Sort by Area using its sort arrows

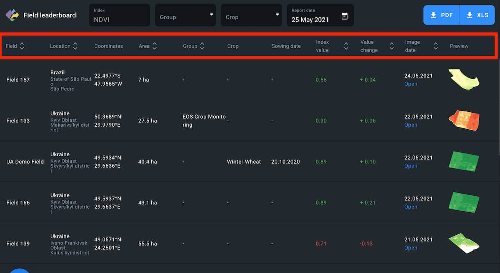click(x=155, y=46)
